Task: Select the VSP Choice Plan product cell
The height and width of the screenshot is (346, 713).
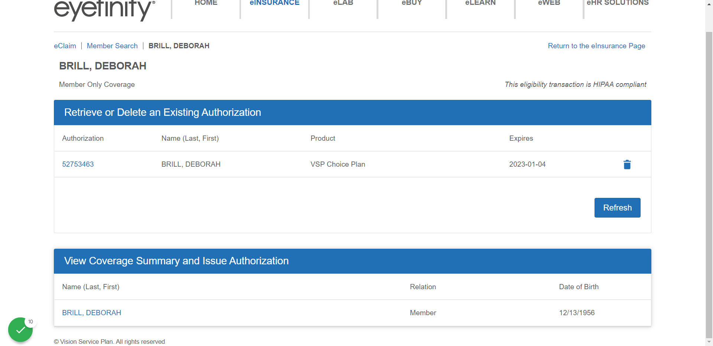Action: [338, 164]
